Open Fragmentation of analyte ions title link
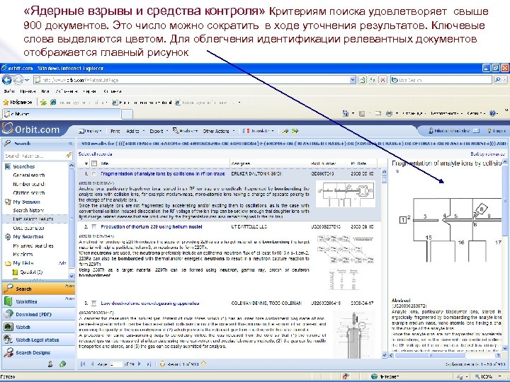Viewport: 510px width, 382px height. tap(163, 174)
